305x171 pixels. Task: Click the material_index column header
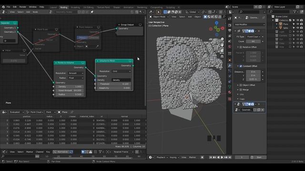click(x=87, y=116)
